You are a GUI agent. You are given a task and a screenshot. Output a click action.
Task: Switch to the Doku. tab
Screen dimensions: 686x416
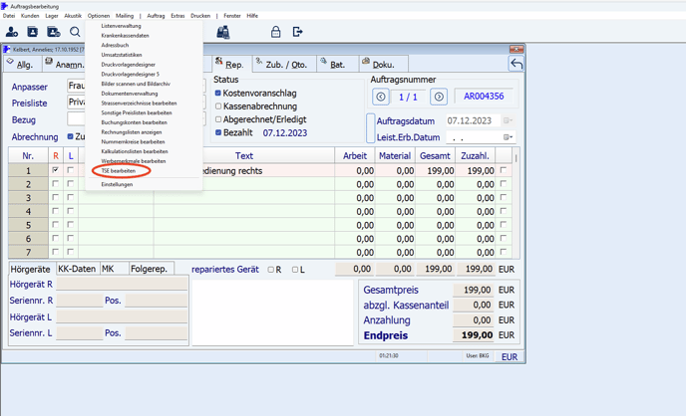[x=382, y=64]
